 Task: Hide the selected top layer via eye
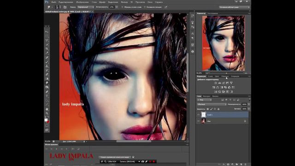tap(198, 115)
